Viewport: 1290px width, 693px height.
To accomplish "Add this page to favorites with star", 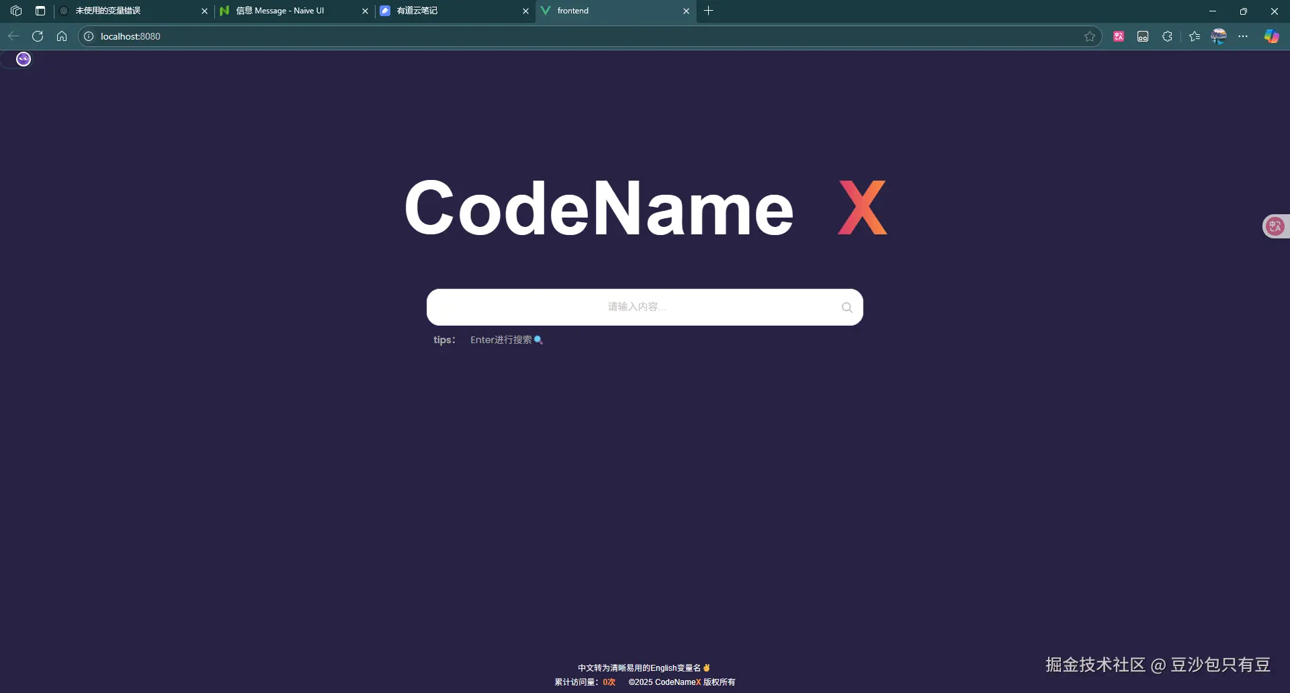I will pos(1090,36).
